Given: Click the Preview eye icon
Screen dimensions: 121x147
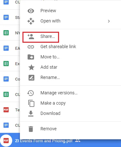Looking at the screenshot, I should (x=31, y=11).
